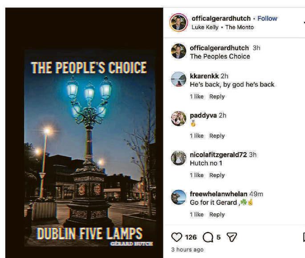Viewport: 305px width, 258px height.
Task: View likes on kkarenkk's comment
Action: pyautogui.click(x=197, y=97)
